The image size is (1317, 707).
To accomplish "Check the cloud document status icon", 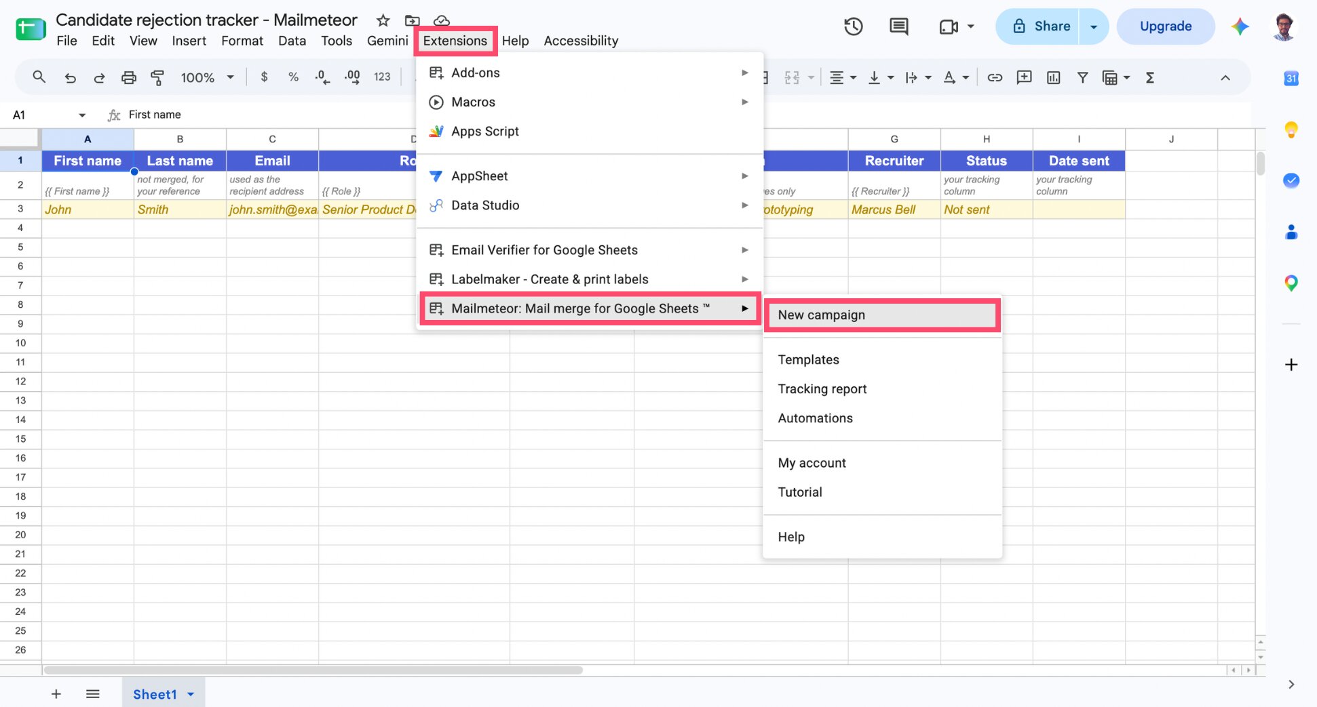I will pos(442,20).
